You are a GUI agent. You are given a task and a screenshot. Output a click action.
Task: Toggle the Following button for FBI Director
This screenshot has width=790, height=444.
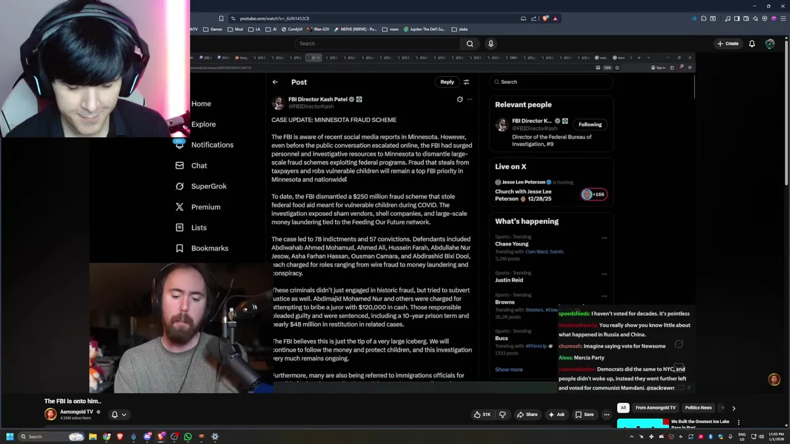[590, 125]
